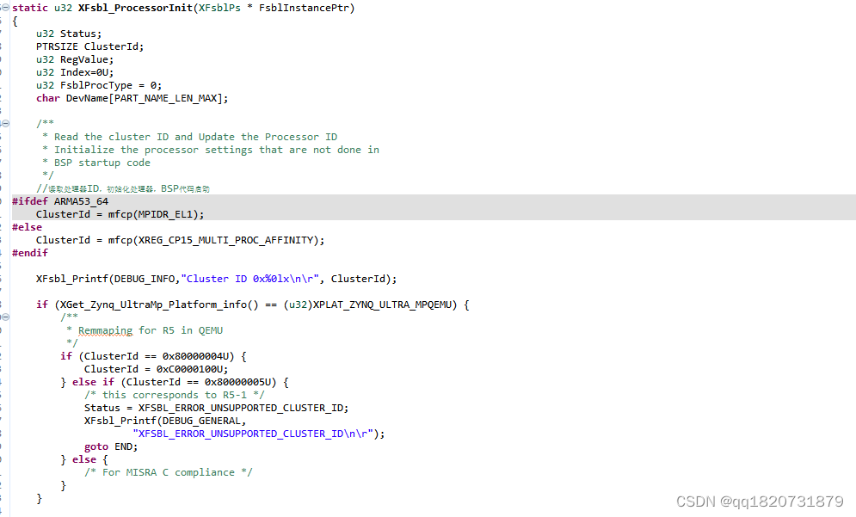The height and width of the screenshot is (517, 856).
Task: Click the Chinese comment line above #ifdef
Action: tap(123, 189)
